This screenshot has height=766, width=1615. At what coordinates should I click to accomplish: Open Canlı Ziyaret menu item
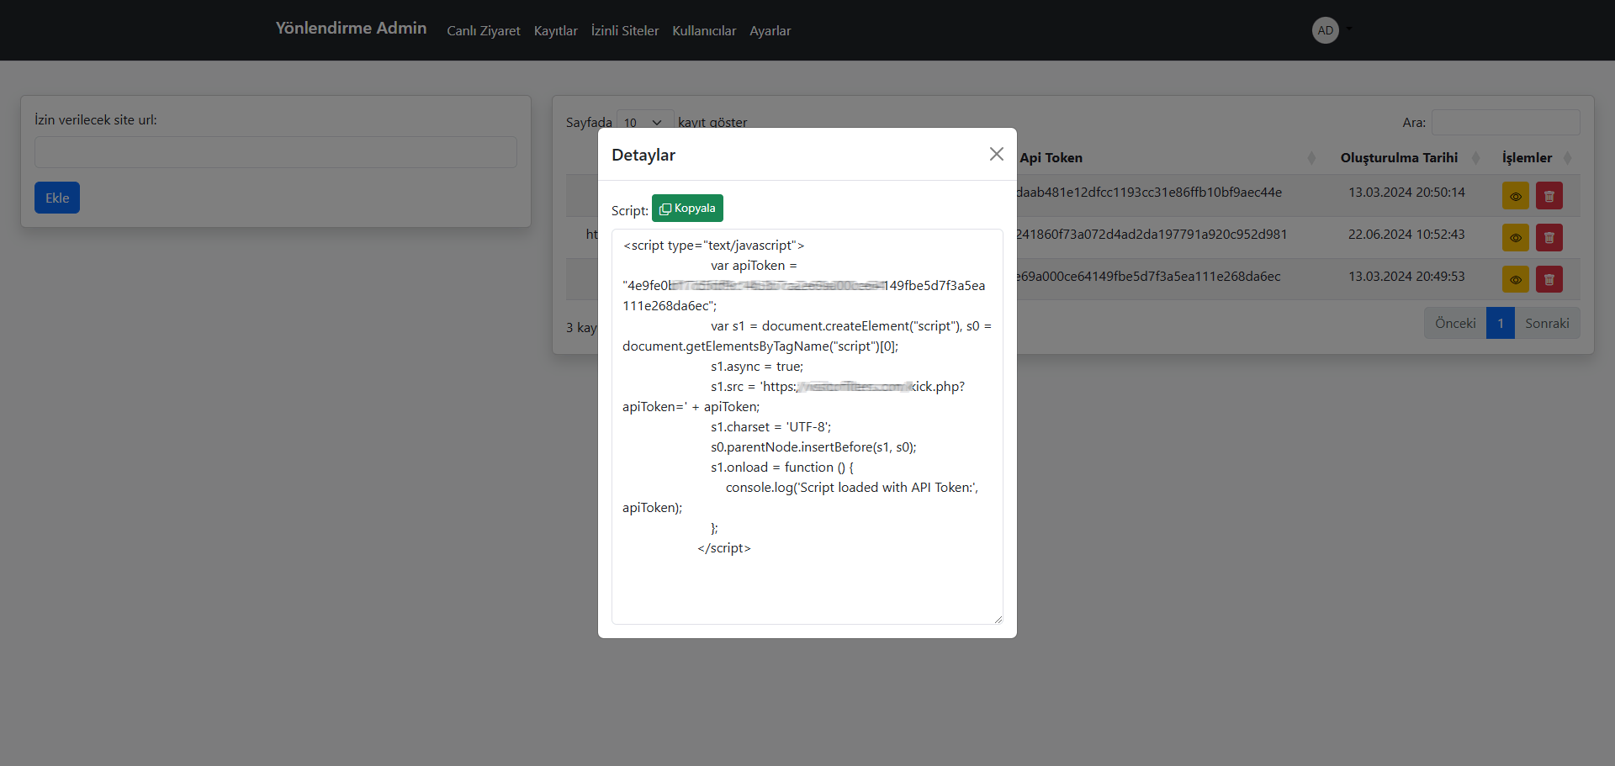click(483, 31)
